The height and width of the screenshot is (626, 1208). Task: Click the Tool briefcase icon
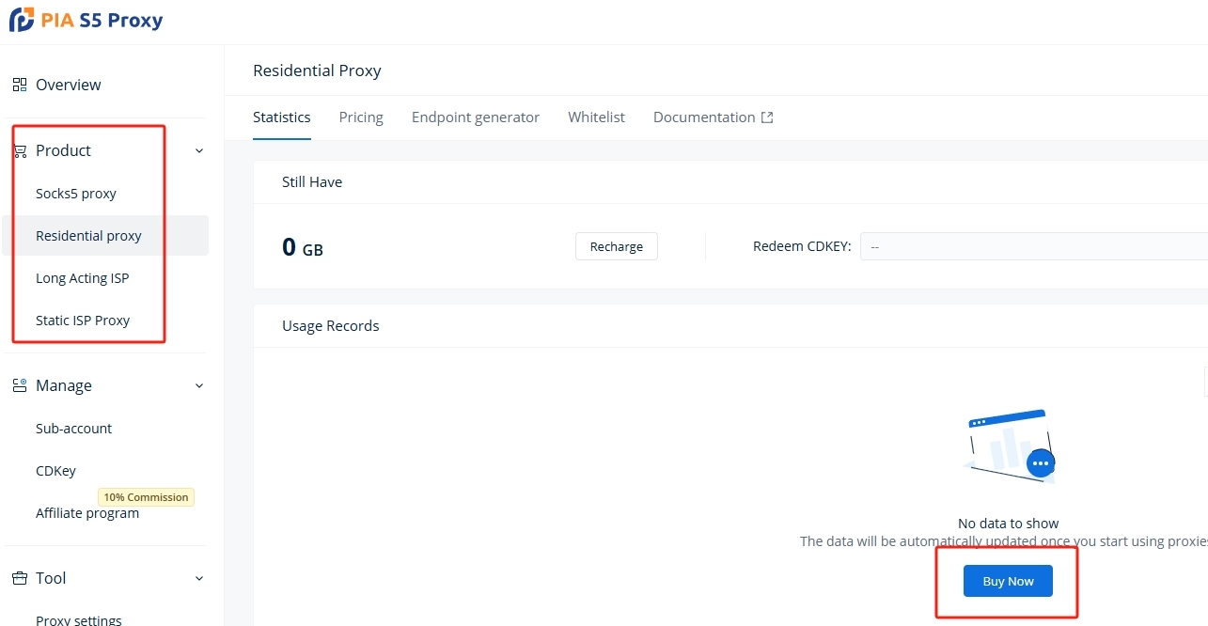point(20,578)
